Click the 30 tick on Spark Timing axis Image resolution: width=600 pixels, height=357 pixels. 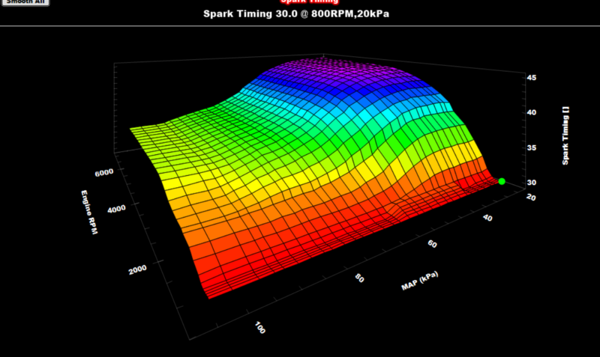[531, 183]
